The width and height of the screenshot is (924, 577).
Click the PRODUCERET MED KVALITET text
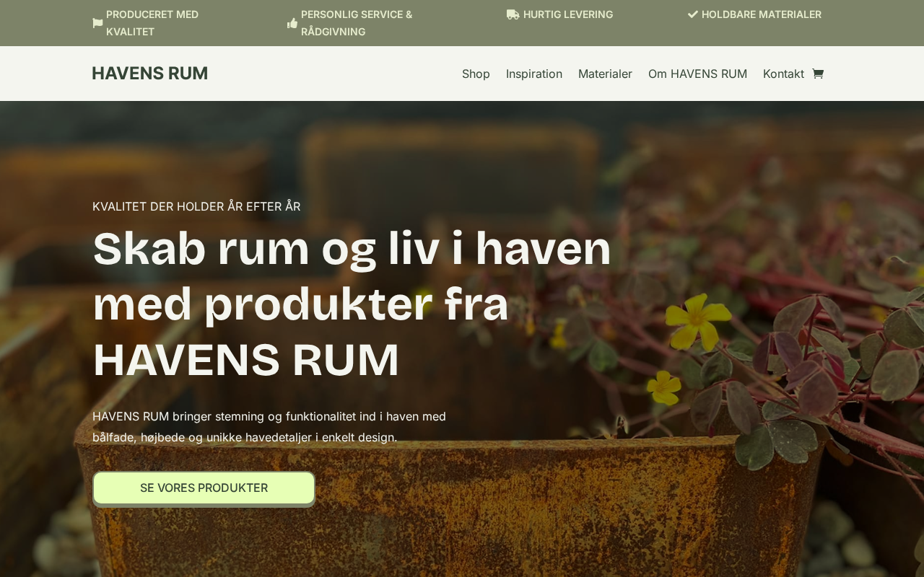click(152, 23)
